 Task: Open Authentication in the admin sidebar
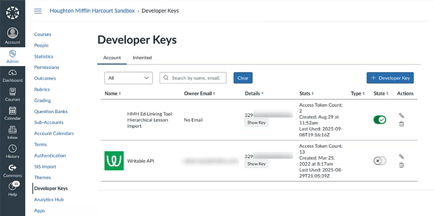coord(50,156)
